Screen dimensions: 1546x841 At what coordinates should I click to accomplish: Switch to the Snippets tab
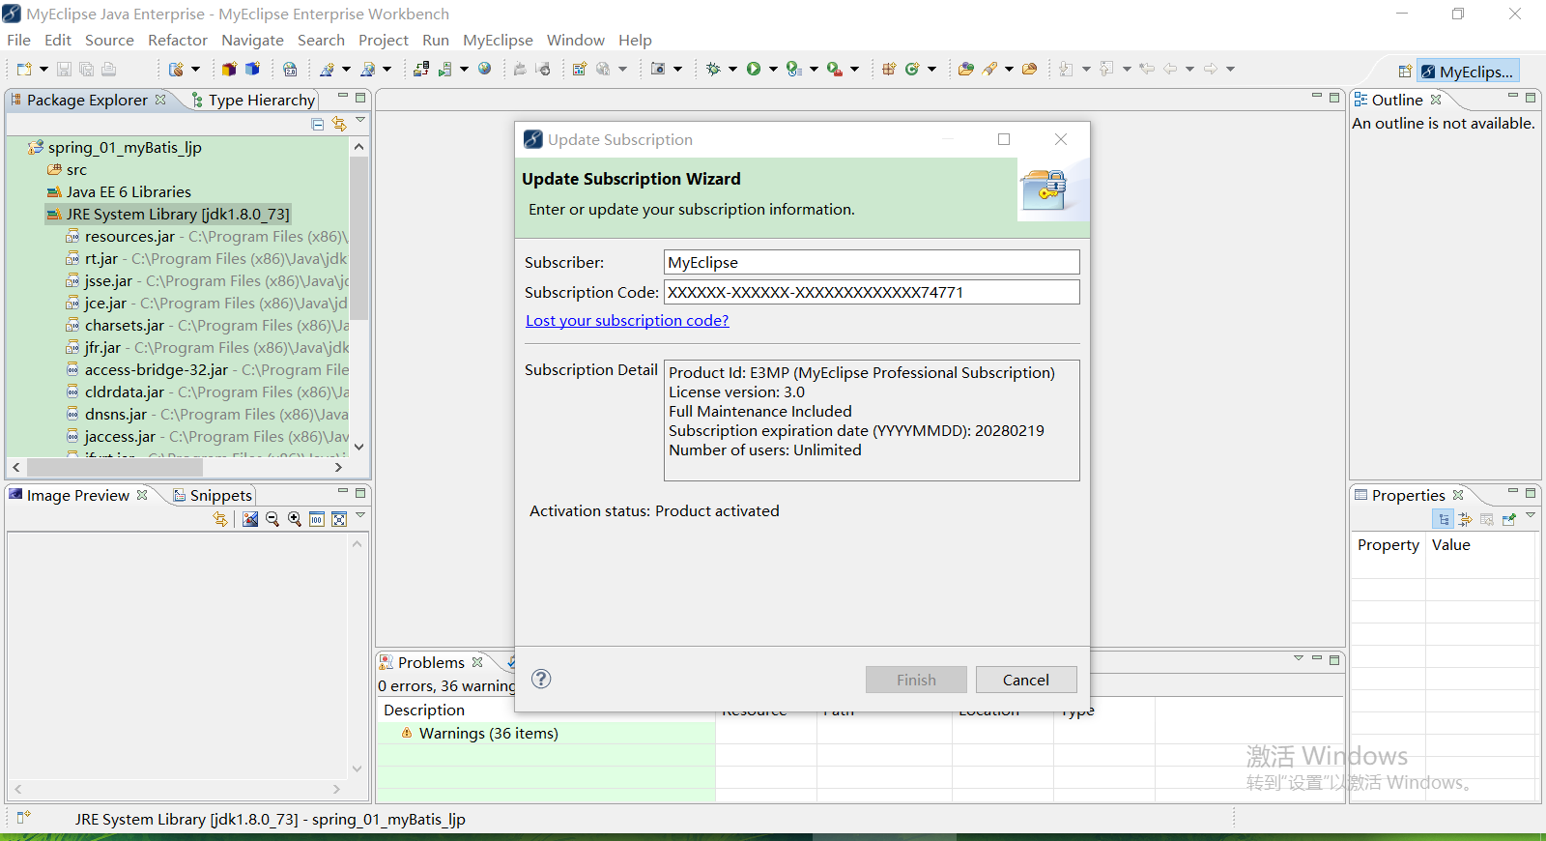pyautogui.click(x=213, y=495)
